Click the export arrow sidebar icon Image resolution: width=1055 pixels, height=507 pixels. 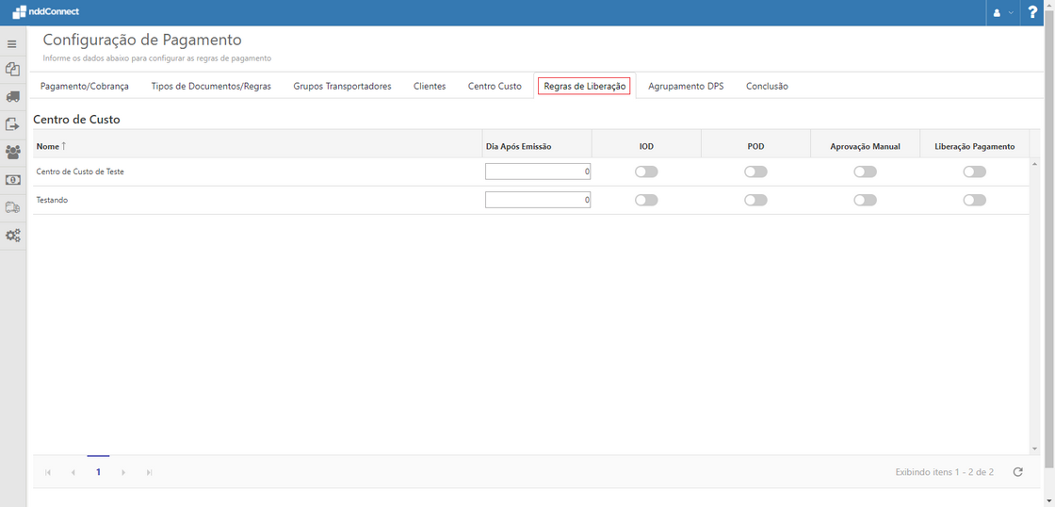pos(12,124)
